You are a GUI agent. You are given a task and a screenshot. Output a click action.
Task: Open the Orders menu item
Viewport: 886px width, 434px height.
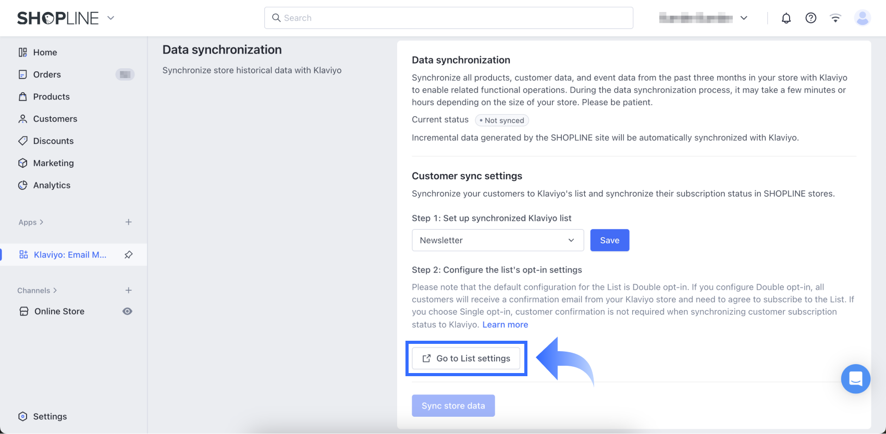47,75
